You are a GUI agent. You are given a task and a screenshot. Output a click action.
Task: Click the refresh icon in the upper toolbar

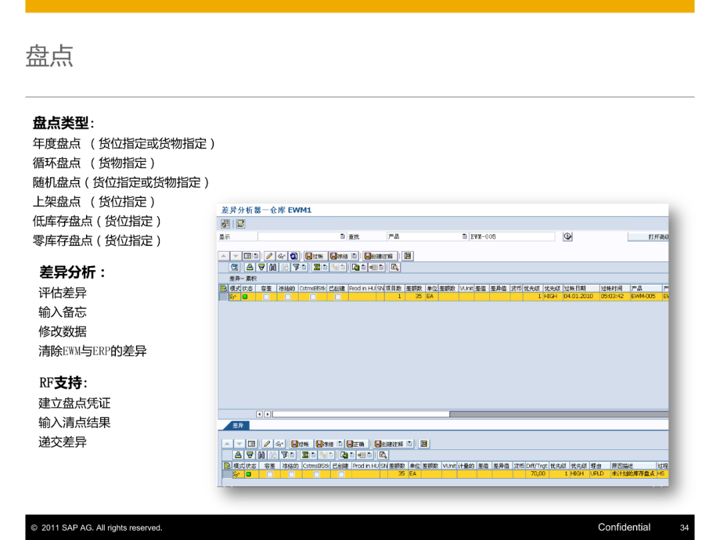tap(294, 256)
